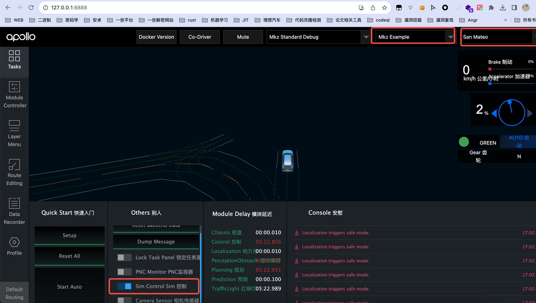
Task: Click the Apollo logo
Action: coord(20,37)
